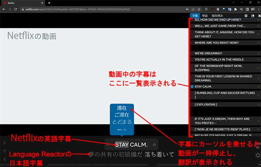Click the address bar URL

[78, 9]
